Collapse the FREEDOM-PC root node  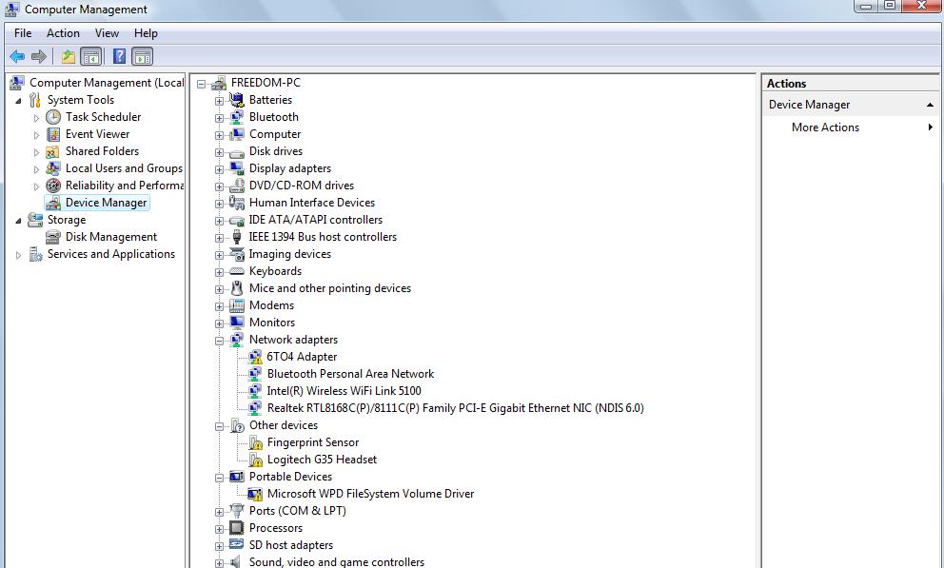click(x=201, y=84)
